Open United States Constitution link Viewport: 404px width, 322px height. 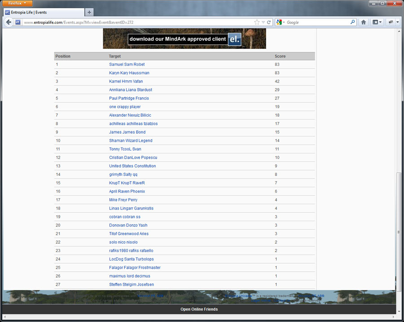132,166
